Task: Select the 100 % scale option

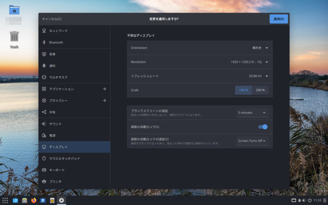Action: tap(243, 90)
